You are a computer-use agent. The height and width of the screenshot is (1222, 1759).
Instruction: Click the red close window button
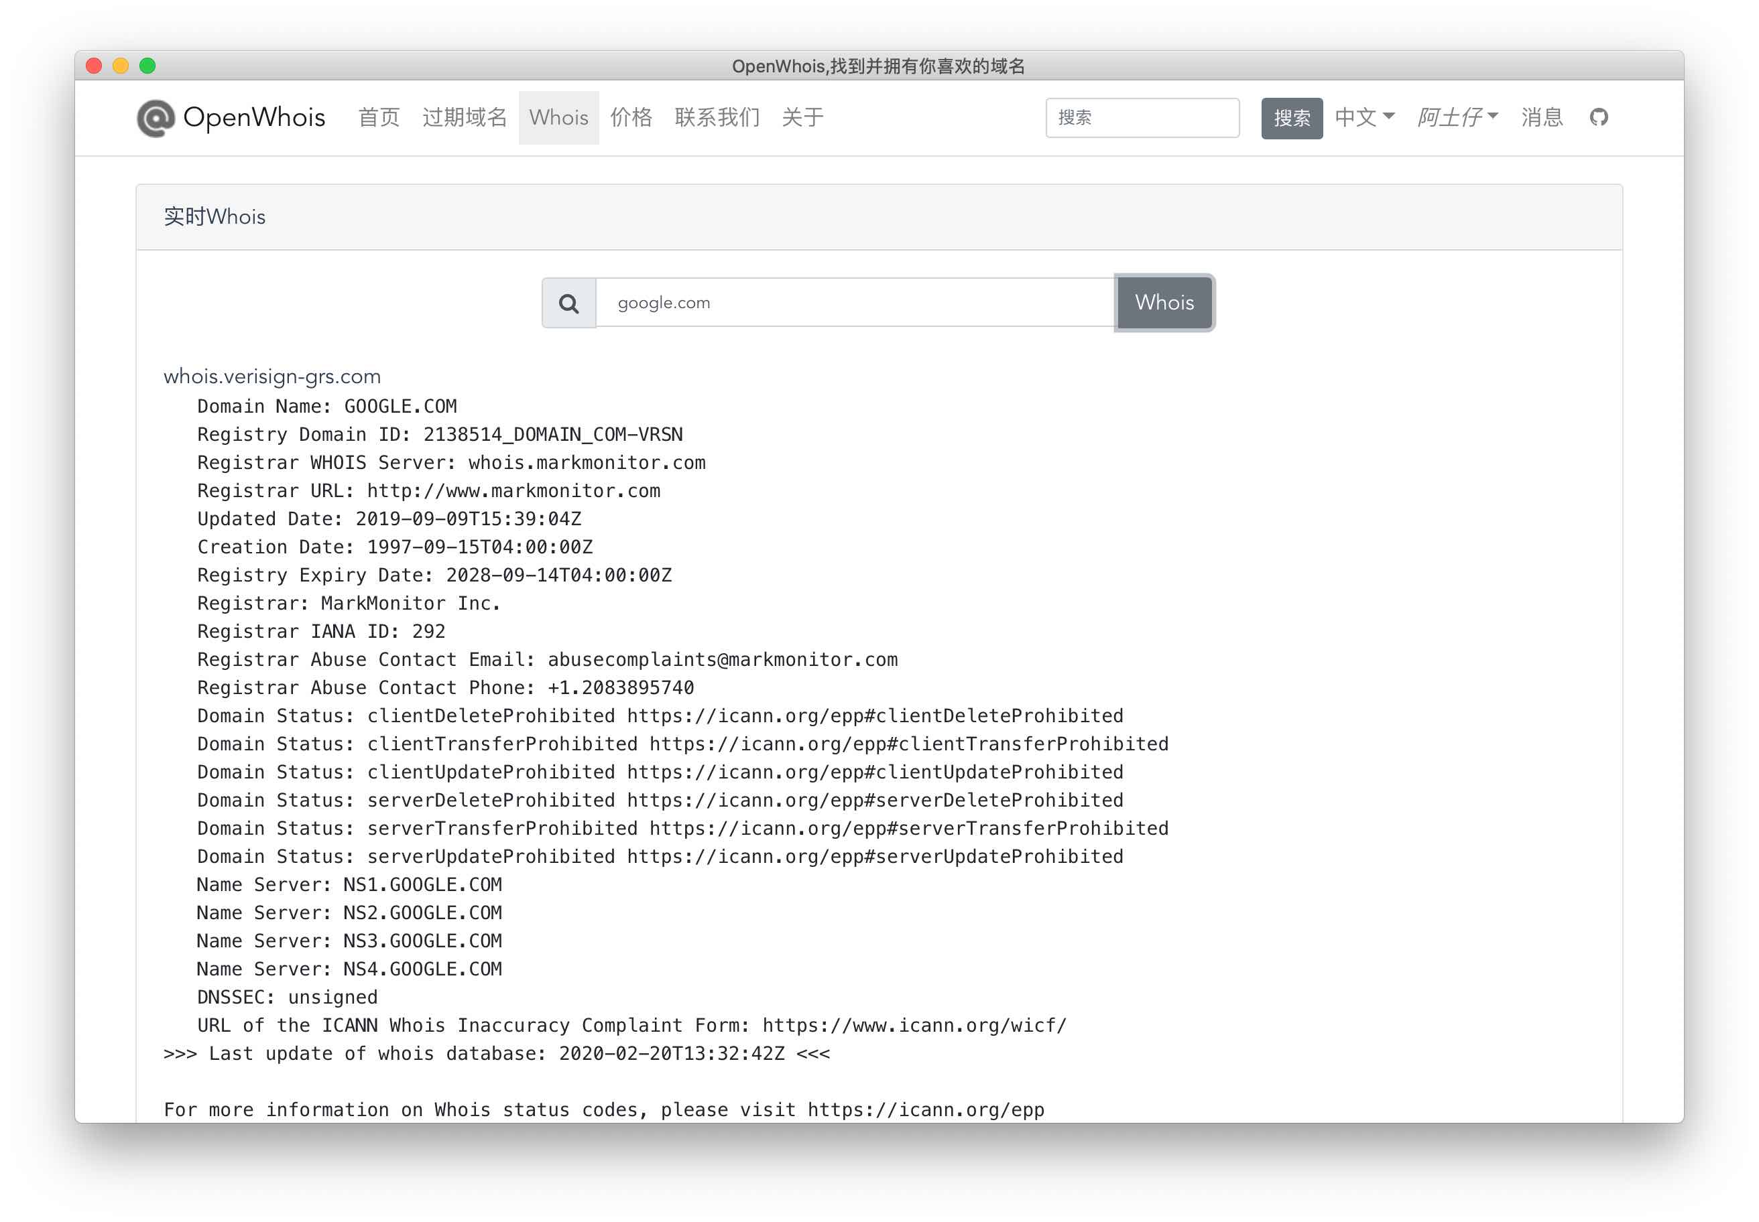pyautogui.click(x=95, y=66)
